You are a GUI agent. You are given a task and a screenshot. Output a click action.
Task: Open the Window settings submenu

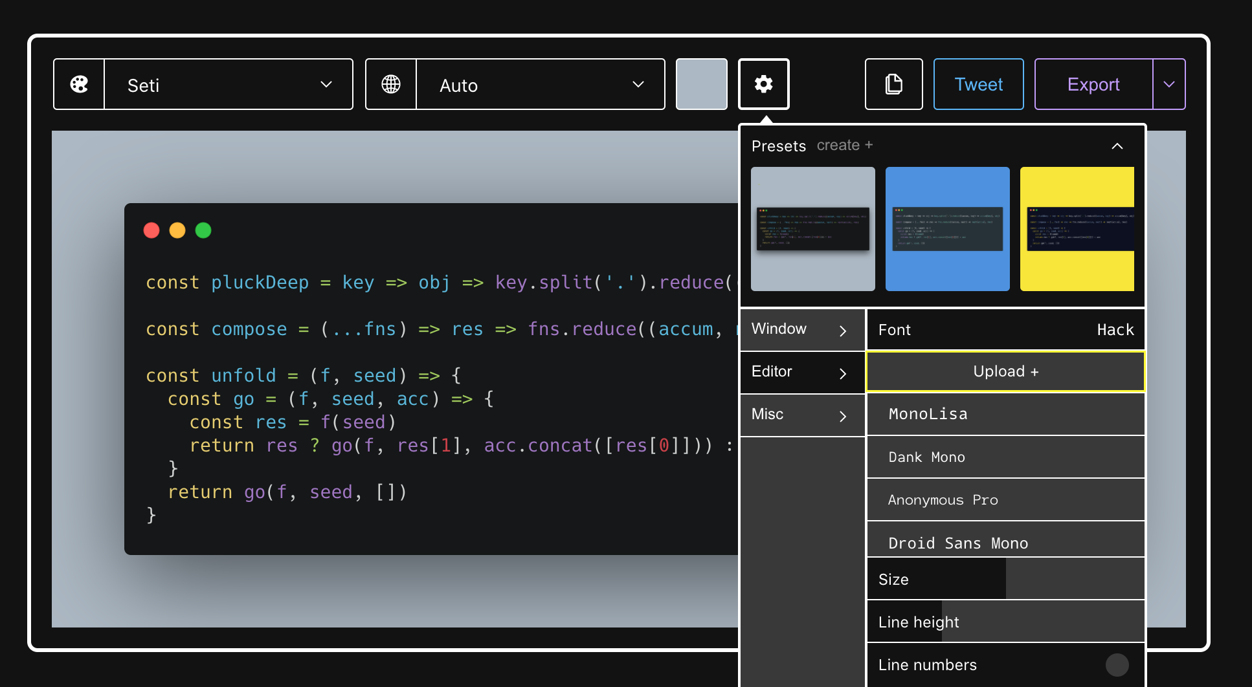tap(802, 329)
